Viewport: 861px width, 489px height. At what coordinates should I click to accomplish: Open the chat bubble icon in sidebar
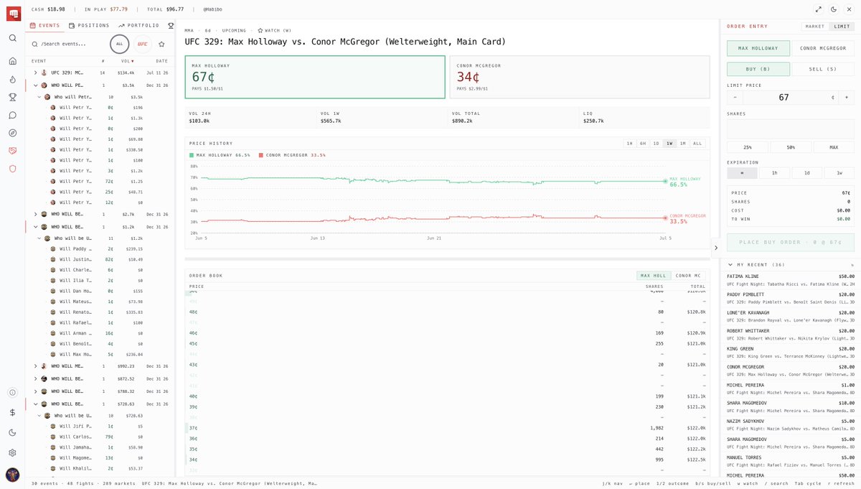(12, 115)
